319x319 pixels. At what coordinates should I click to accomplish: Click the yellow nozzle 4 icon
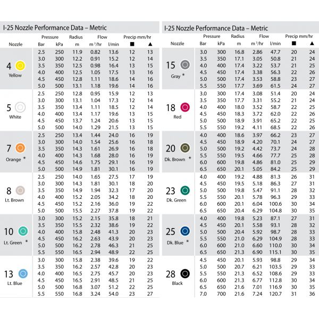pyautogui.click(x=20, y=66)
